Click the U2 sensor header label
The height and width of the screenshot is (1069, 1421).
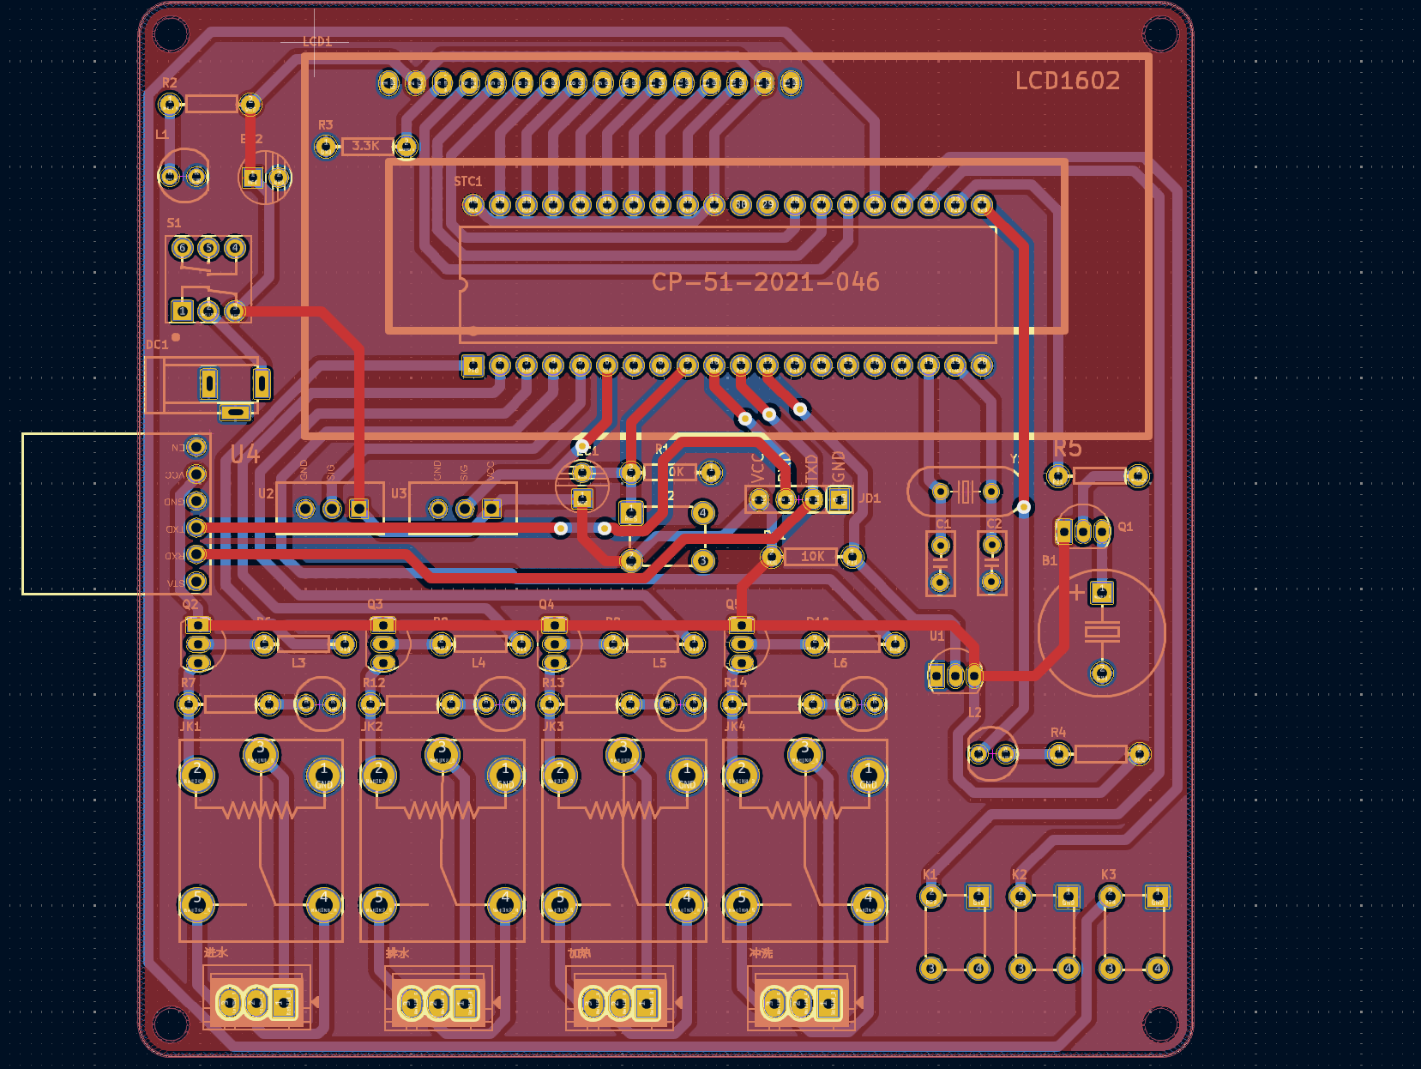point(266,494)
